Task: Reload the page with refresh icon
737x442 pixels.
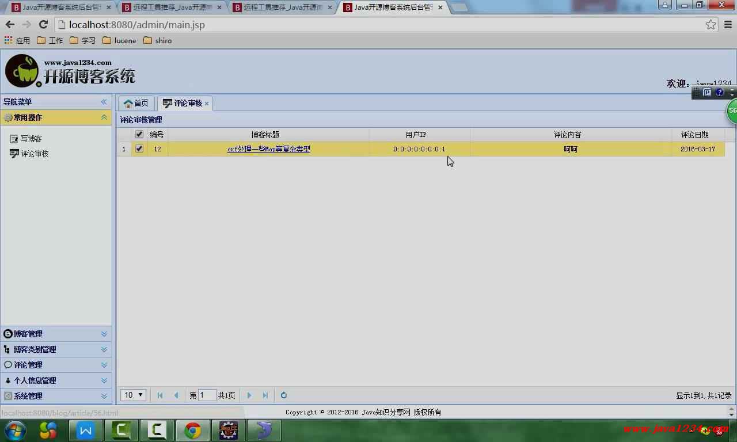Action: [43, 25]
